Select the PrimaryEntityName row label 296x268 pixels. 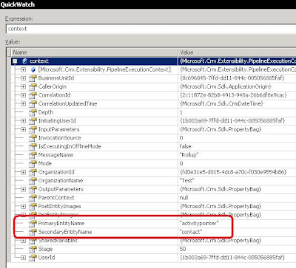coord(61,224)
